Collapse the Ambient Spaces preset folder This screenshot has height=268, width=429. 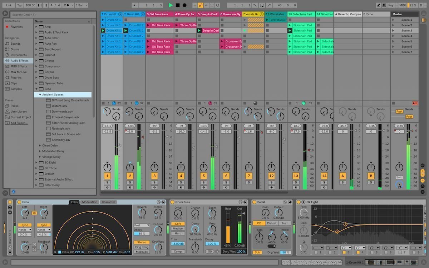(x=40, y=94)
